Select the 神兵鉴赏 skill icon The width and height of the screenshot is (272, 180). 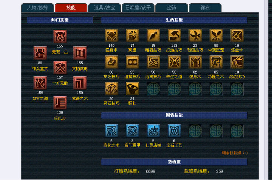pyautogui.click(x=40, y=53)
